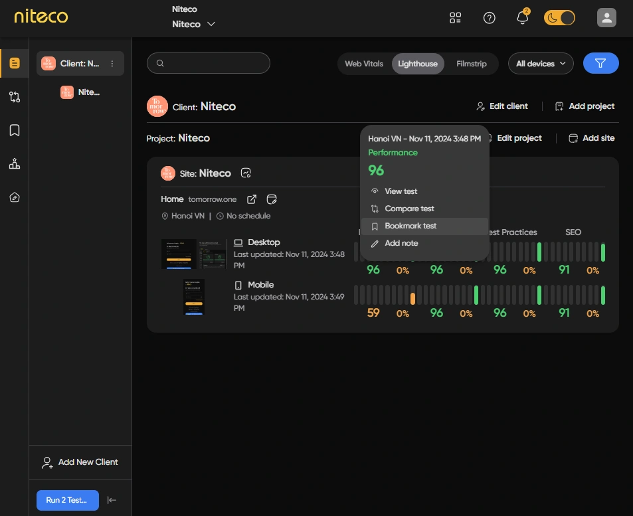Open tomorrow.one in external link icon
The width and height of the screenshot is (633, 516).
pos(252,199)
